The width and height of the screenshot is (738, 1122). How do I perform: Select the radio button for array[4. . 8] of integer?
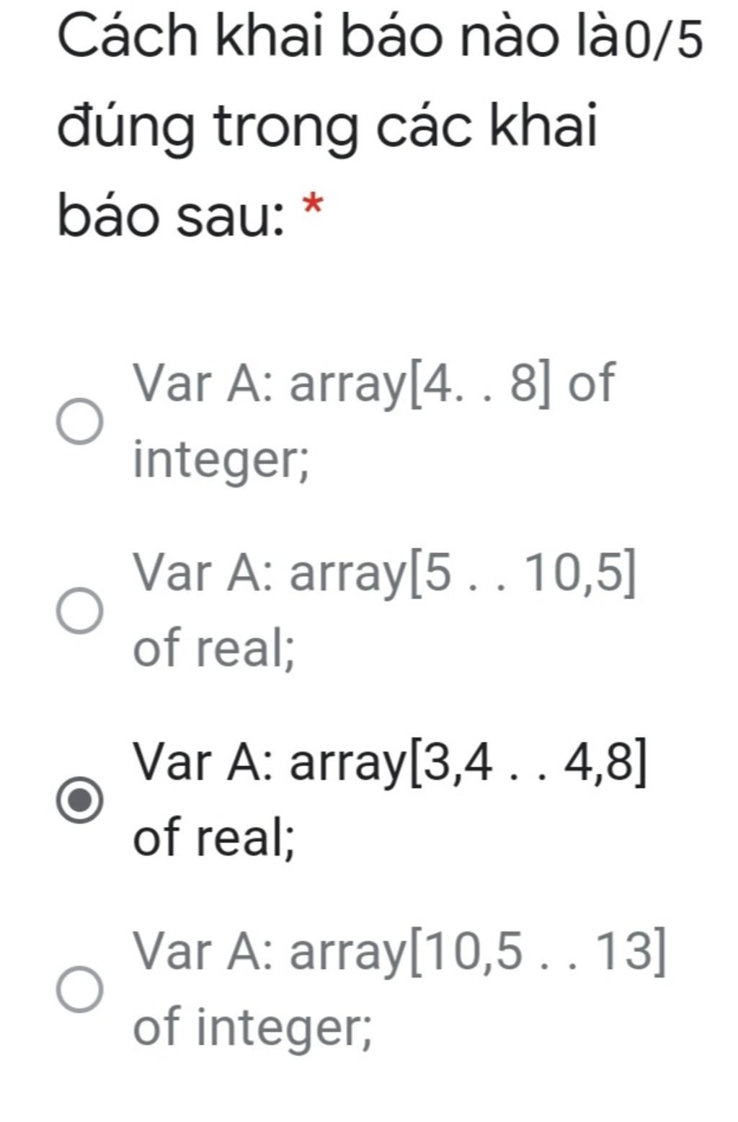(x=80, y=421)
